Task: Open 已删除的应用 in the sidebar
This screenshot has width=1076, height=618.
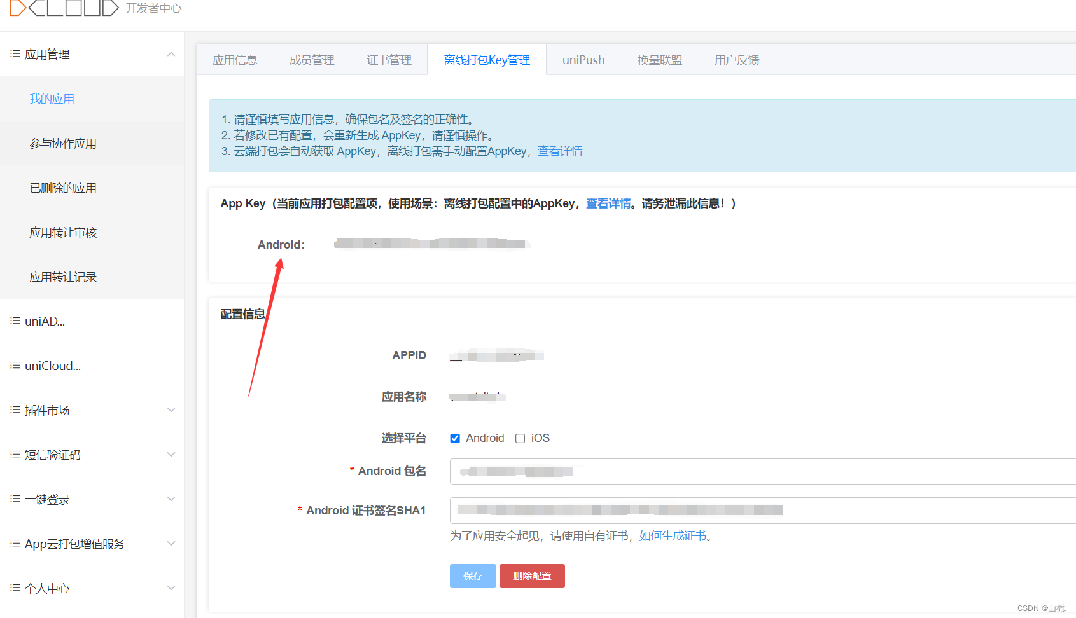Action: tap(92, 188)
